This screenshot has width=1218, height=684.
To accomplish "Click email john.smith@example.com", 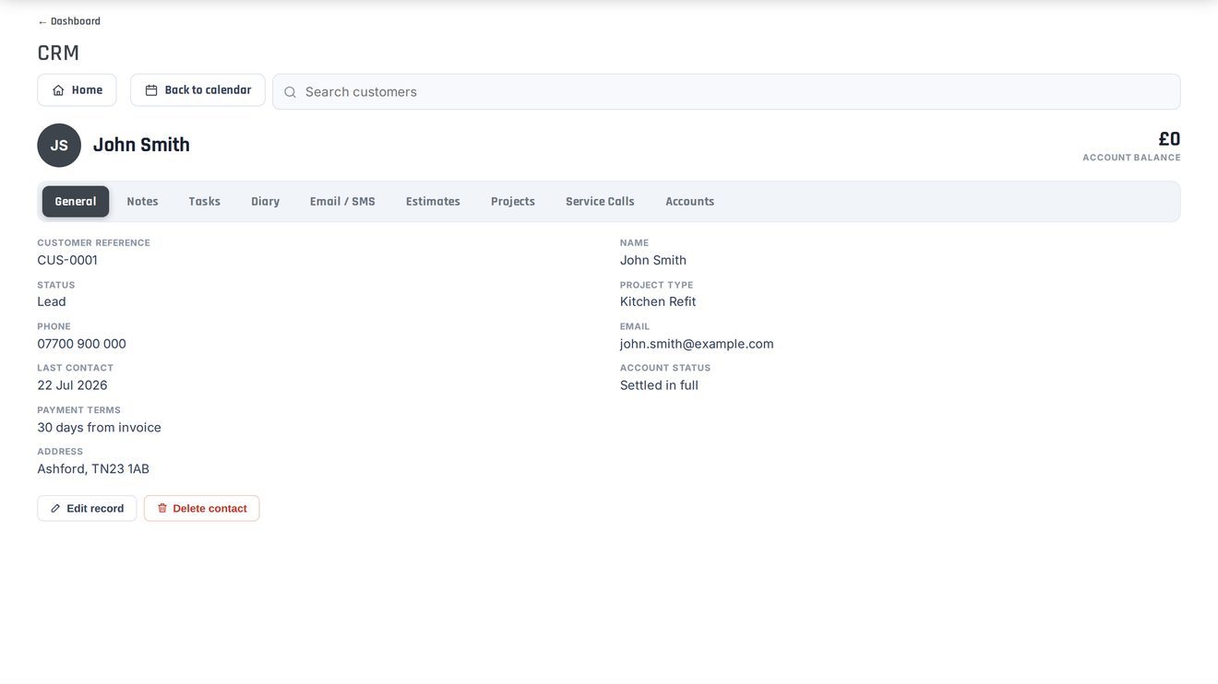I will 697,344.
